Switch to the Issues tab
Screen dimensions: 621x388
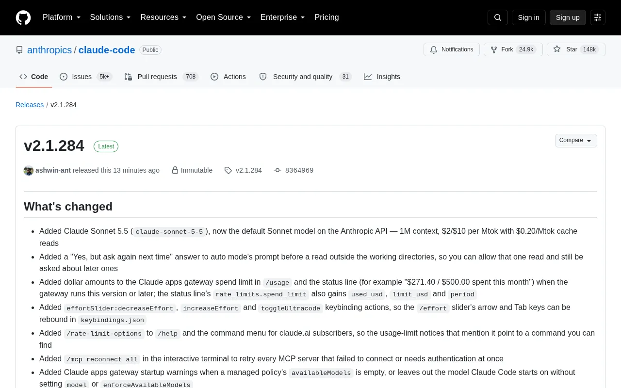[86, 77]
